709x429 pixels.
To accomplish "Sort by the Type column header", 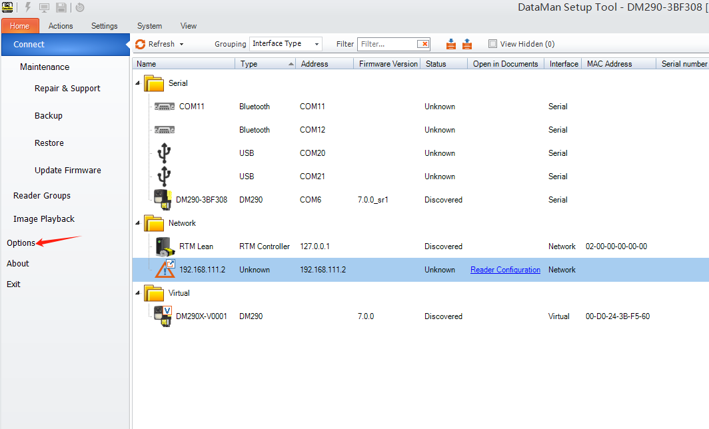I will click(x=265, y=64).
